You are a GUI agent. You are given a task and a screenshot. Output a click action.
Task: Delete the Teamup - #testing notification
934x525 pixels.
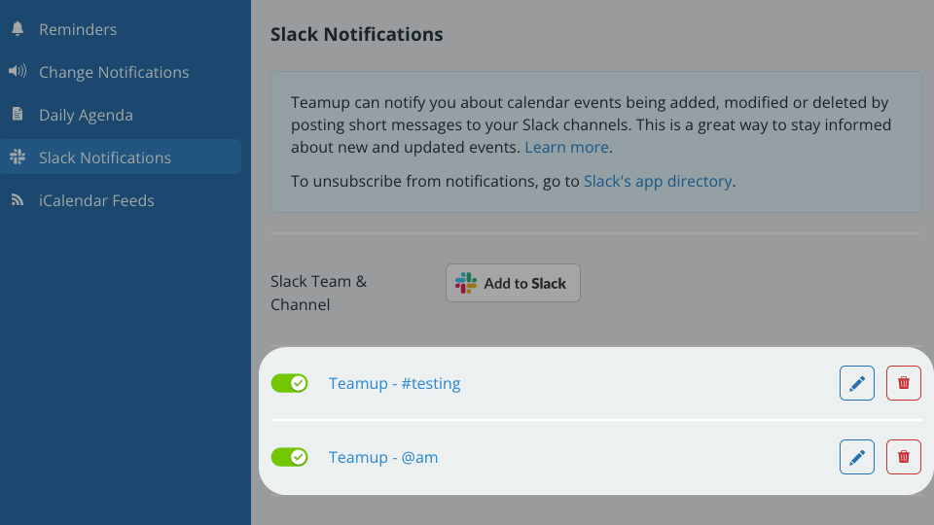pyautogui.click(x=904, y=383)
